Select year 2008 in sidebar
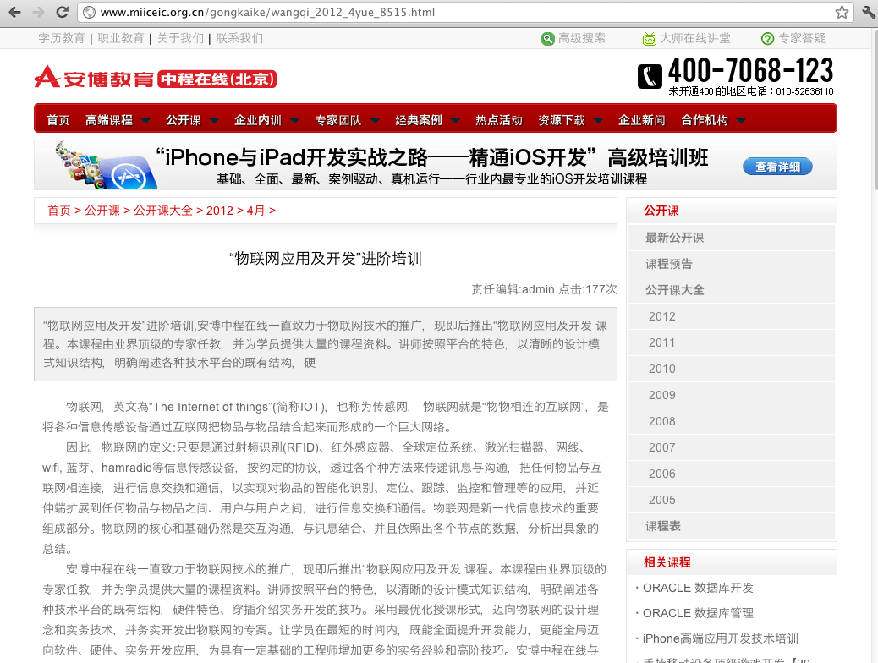The height and width of the screenshot is (663, 878). pos(661,422)
